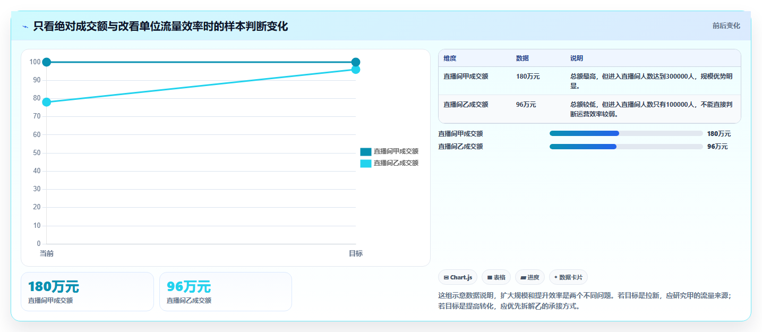762x332 pixels.
Task: Click the 数据 column header
Action: pyautogui.click(x=522, y=58)
